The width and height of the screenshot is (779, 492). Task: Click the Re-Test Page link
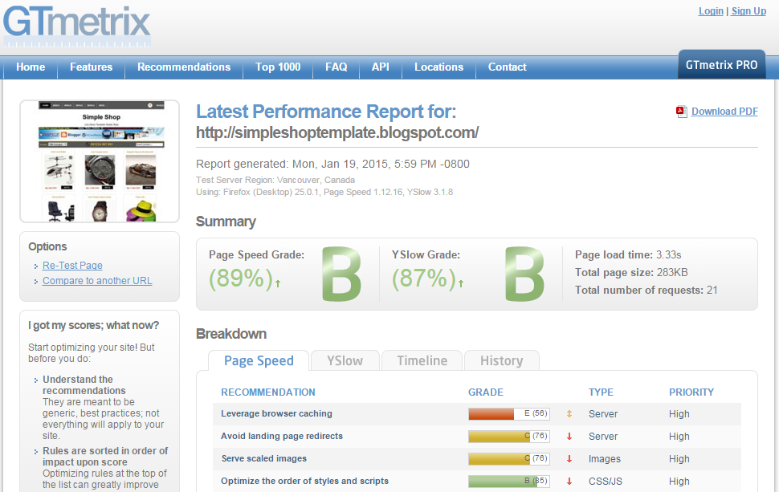[72, 266]
